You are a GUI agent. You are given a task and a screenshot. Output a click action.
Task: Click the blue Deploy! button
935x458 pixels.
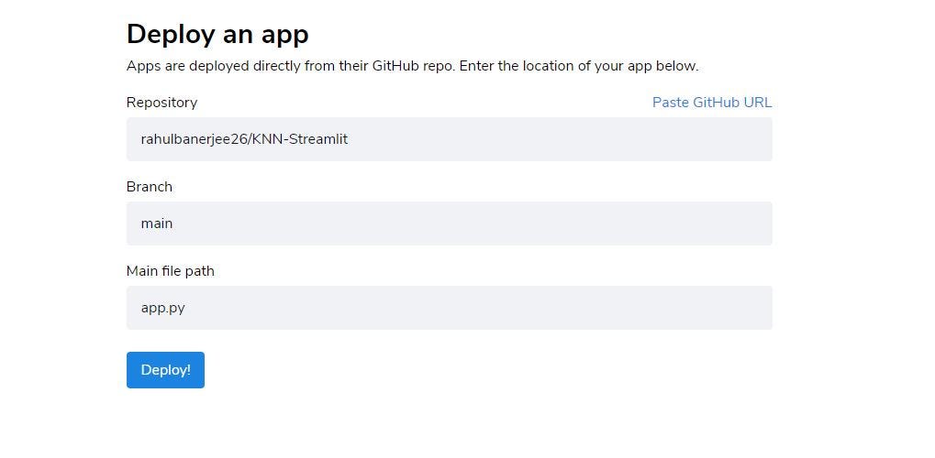click(165, 370)
